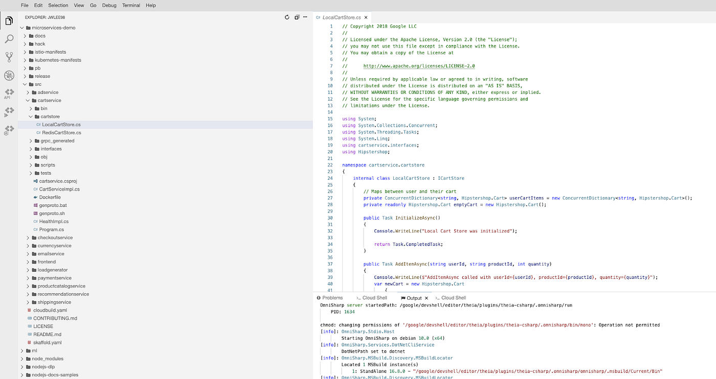
Task: Expand the node_modules folder
Action: click(x=22, y=359)
